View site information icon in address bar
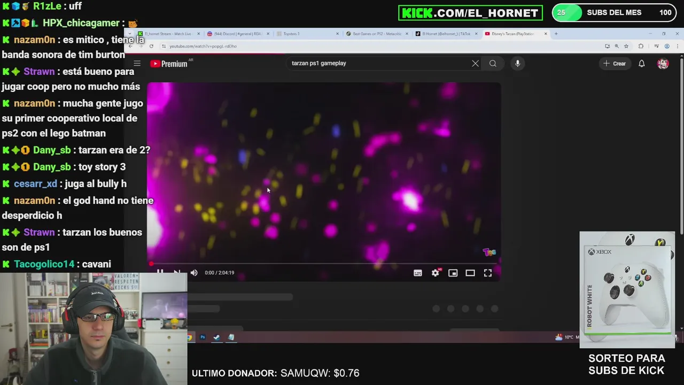 pos(164,46)
